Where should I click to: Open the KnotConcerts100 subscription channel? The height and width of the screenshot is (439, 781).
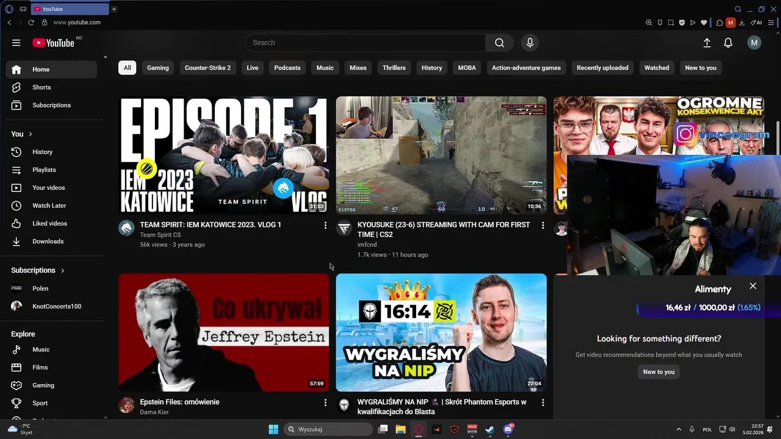(51, 306)
